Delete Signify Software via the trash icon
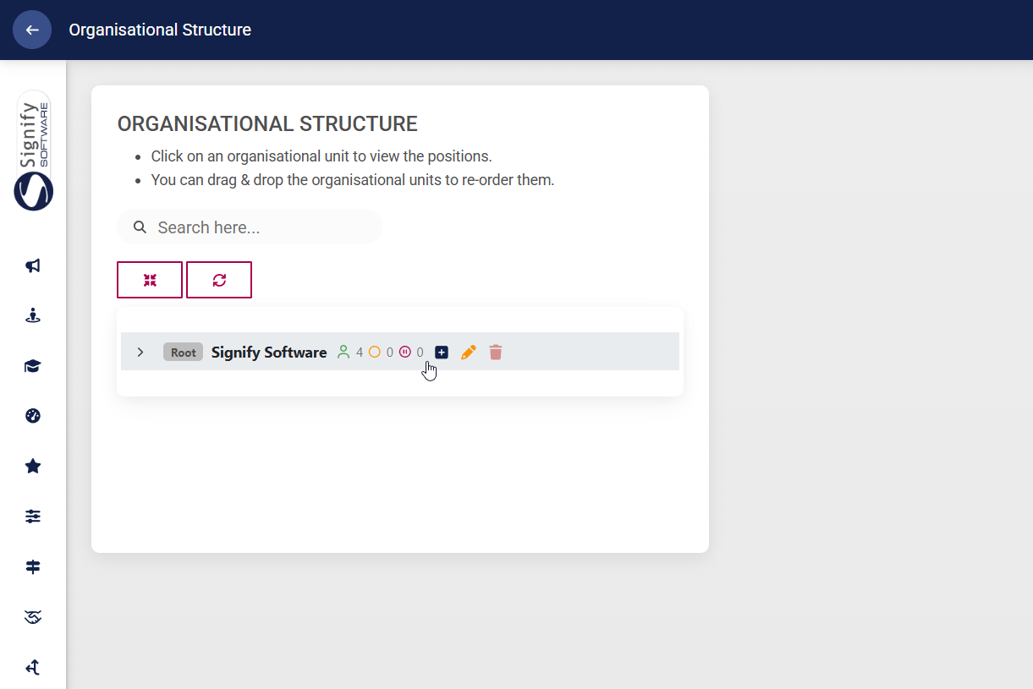This screenshot has width=1033, height=689. coord(495,352)
